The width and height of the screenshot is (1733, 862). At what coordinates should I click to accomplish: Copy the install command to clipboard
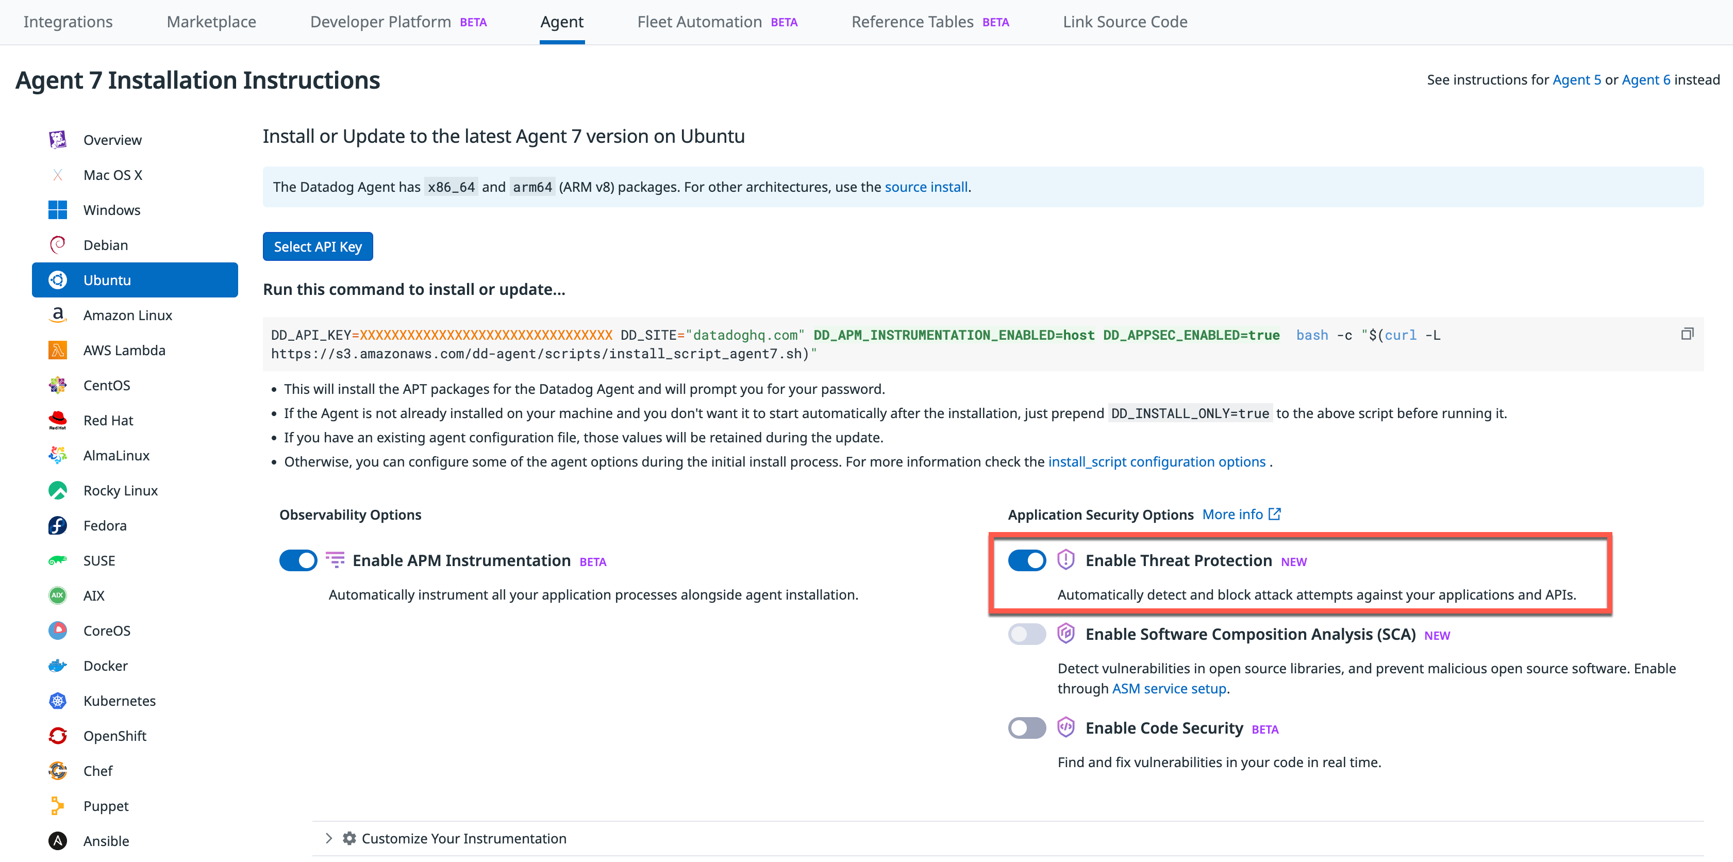[x=1687, y=334]
